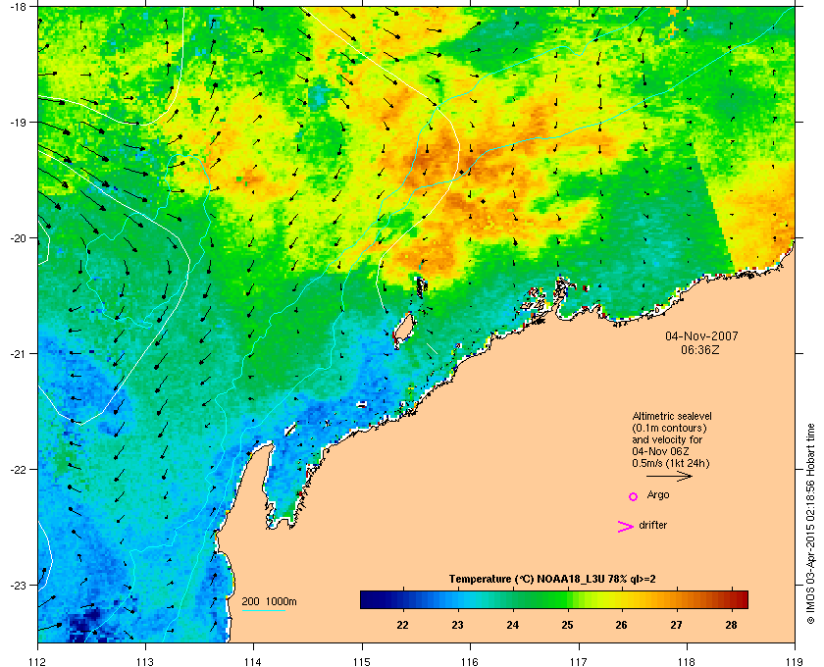824x667 pixels.
Task: Click the longitude axis label 112
Action: [38, 661]
